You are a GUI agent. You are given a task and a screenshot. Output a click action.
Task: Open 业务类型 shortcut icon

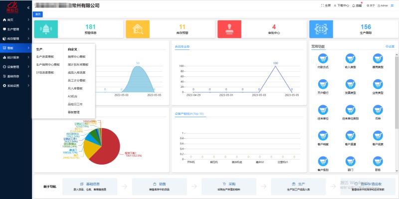[378, 84]
